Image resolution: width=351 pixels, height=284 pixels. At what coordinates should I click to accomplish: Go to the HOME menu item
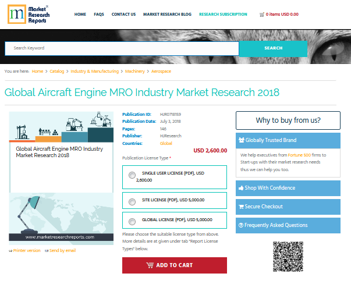coord(80,15)
